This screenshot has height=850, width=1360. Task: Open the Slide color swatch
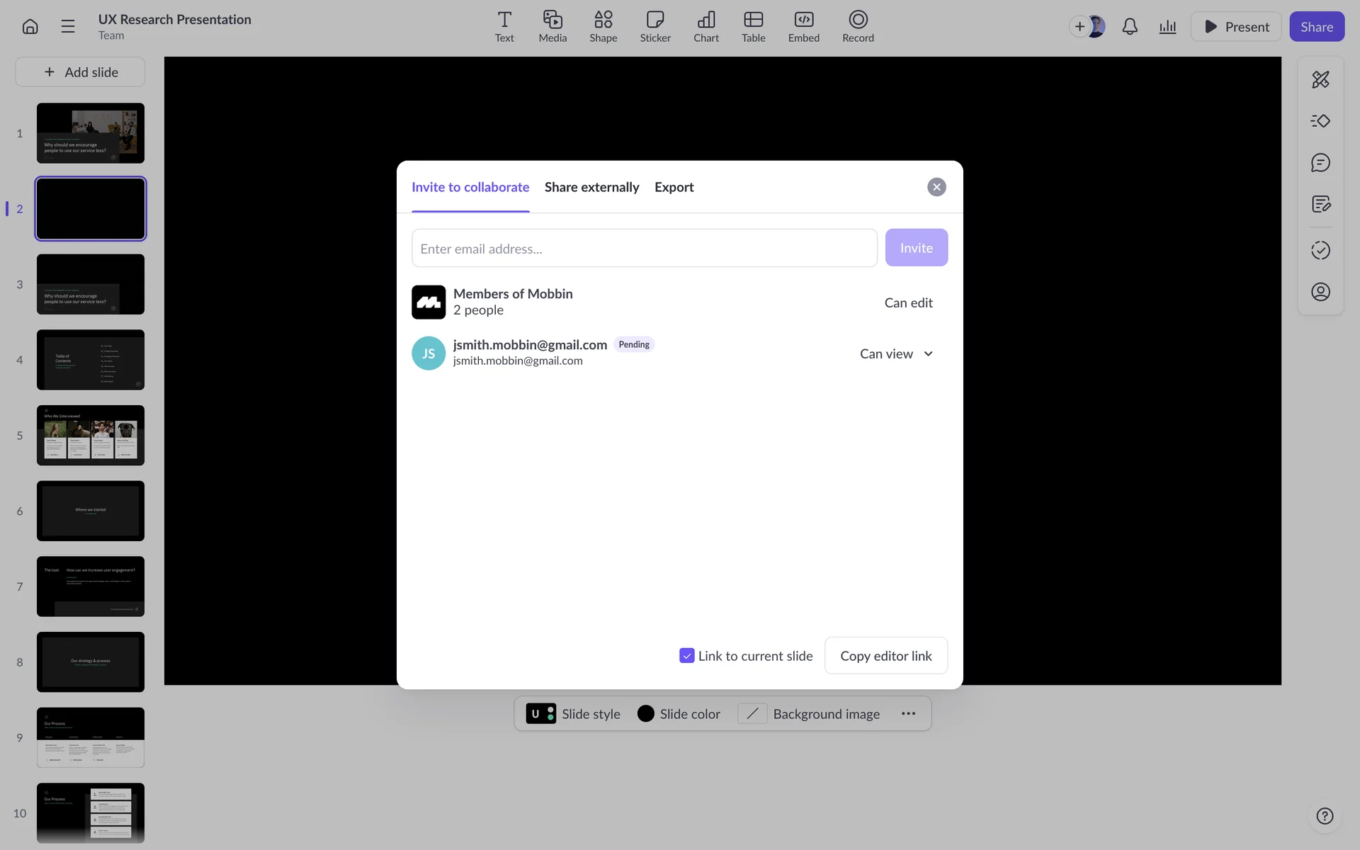[x=679, y=714]
